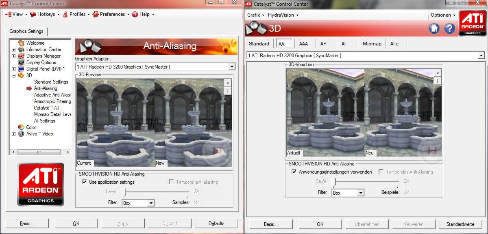Expand the Digital Panel (DVI) 1 node
The height and width of the screenshot is (234, 488).
(13, 69)
